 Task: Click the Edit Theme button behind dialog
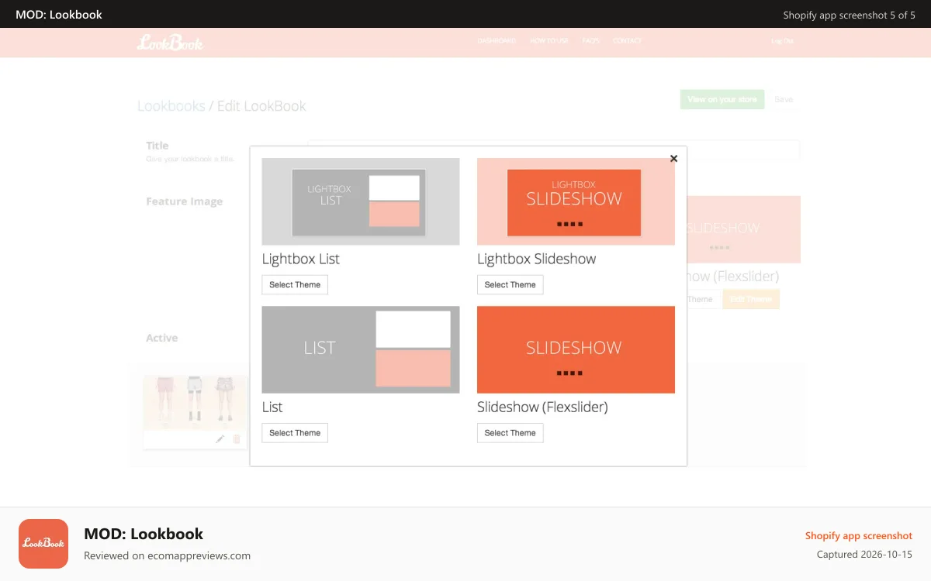(751, 299)
